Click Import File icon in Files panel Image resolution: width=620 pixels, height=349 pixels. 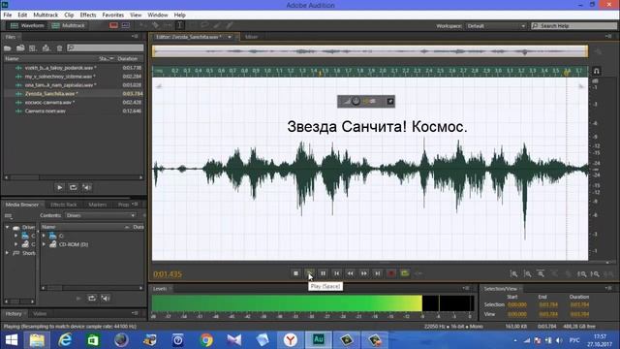pos(20,48)
